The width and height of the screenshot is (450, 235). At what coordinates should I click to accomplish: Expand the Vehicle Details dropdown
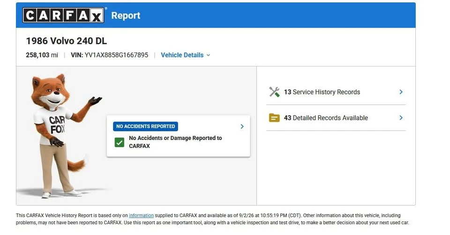[x=186, y=55]
